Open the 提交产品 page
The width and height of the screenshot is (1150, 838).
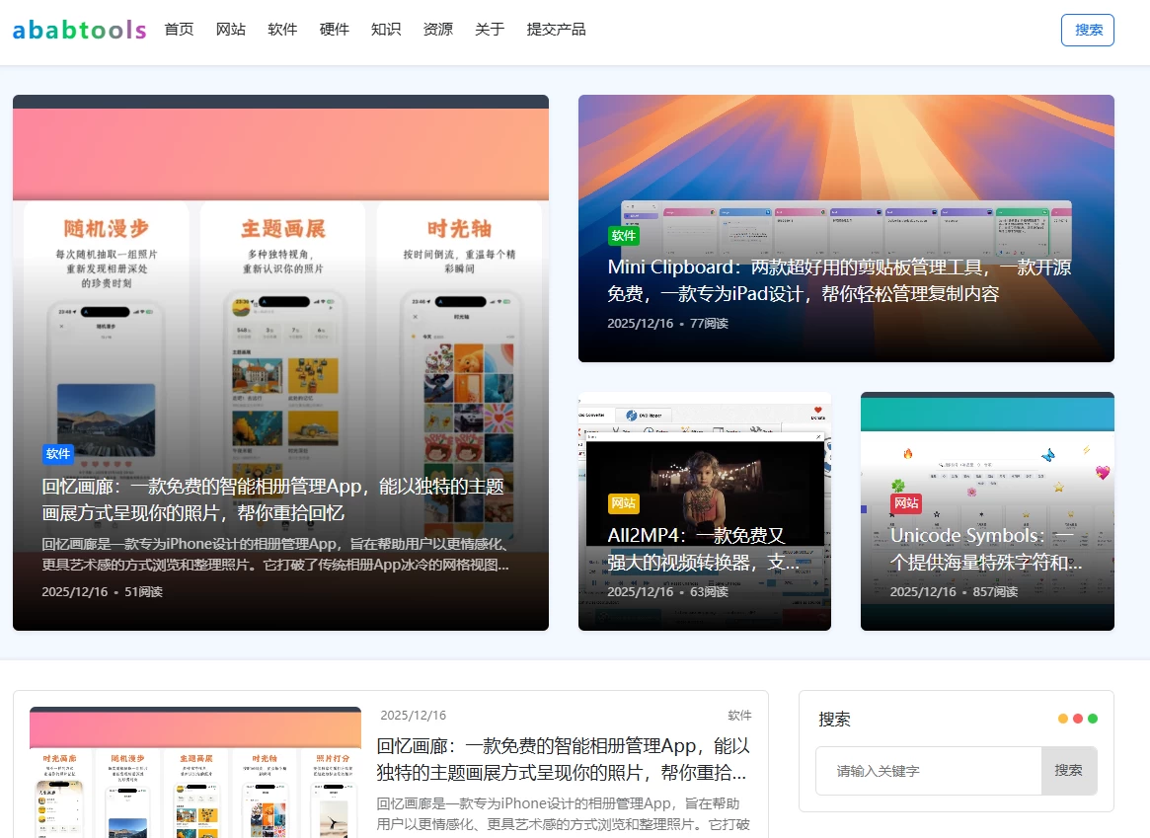pos(557,30)
